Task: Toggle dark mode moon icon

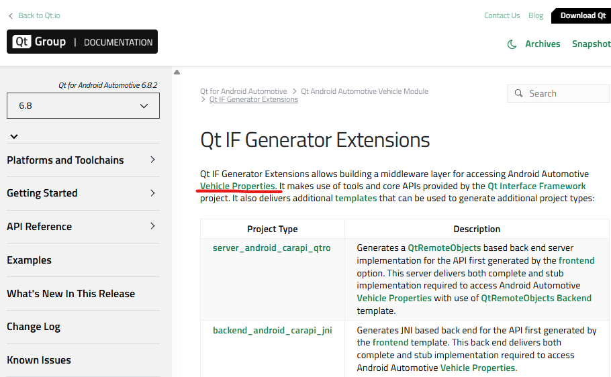Action: pos(512,44)
